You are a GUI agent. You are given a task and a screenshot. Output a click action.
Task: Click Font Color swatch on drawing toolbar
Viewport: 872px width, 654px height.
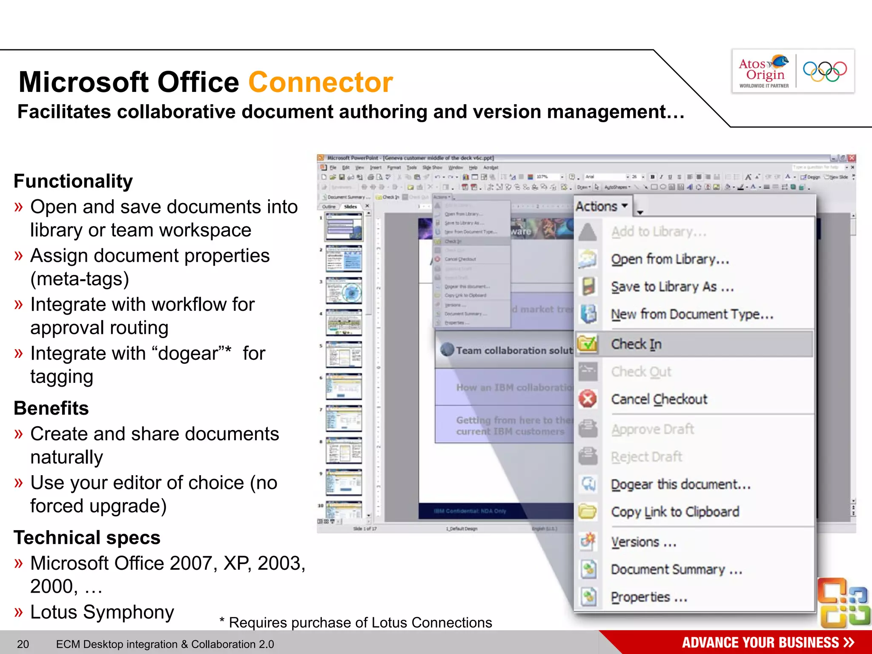click(753, 187)
